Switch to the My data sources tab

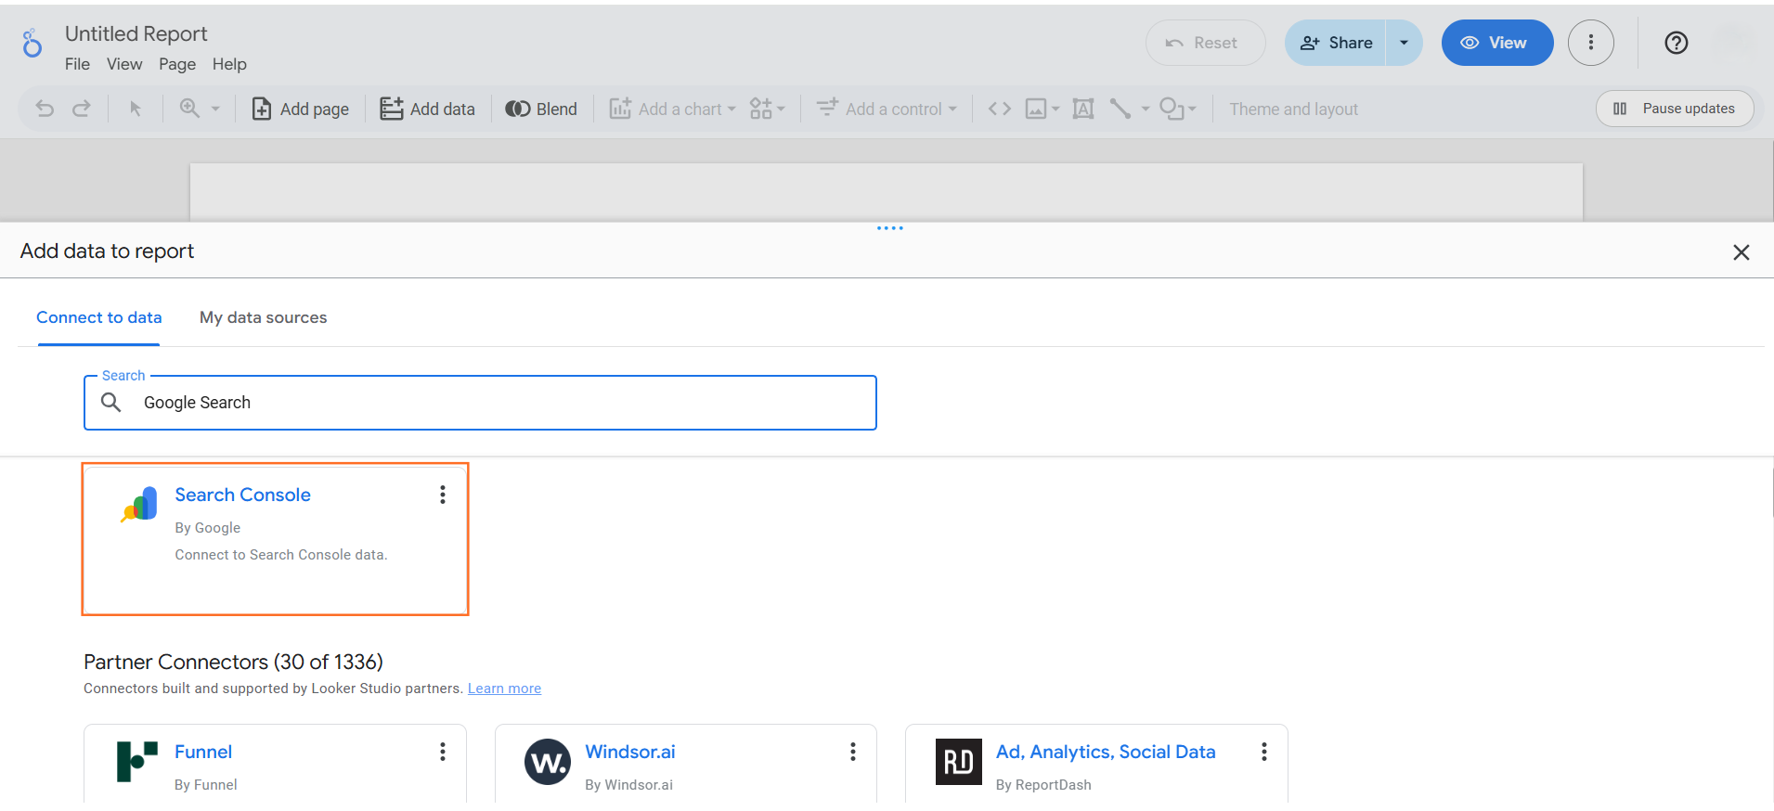(x=264, y=317)
